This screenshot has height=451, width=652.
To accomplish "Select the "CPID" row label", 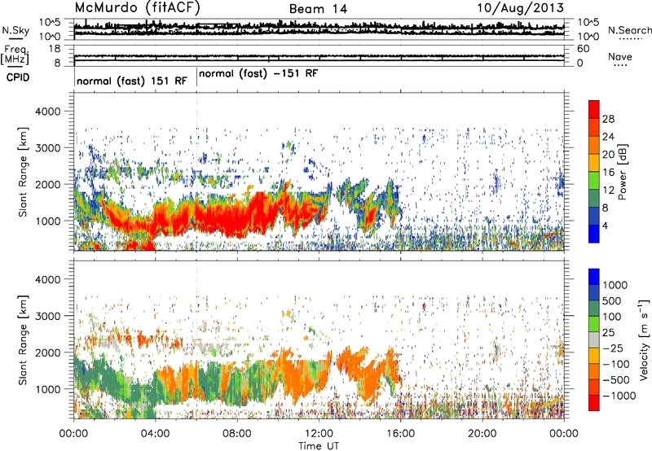I will 18,77.
